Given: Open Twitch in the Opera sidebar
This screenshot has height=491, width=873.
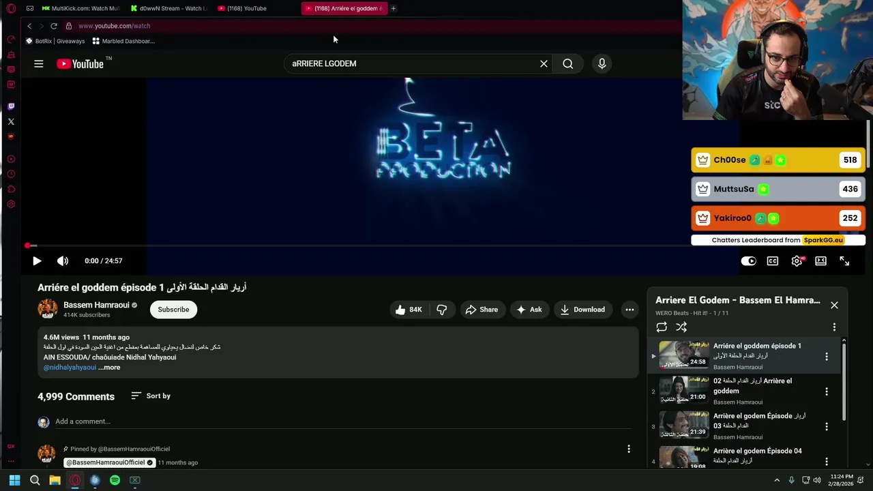Looking at the screenshot, I should pyautogui.click(x=11, y=106).
